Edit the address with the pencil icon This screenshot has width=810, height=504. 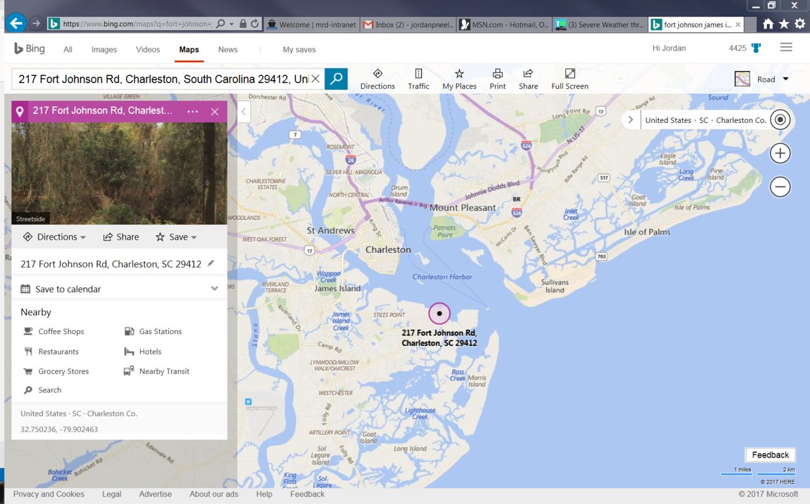pos(211,263)
